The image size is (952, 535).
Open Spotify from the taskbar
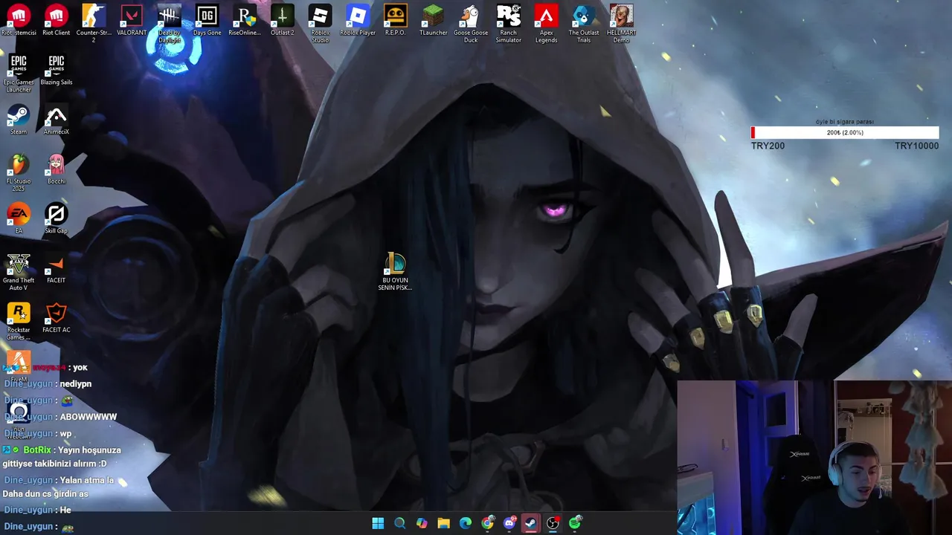pyautogui.click(x=575, y=523)
